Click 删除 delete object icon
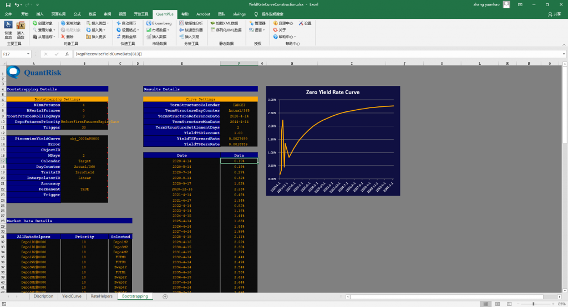568x307 pixels. pyautogui.click(x=67, y=37)
